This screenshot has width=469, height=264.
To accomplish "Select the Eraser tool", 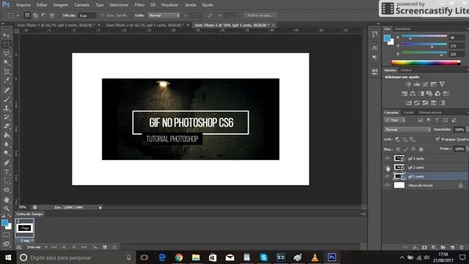I will [x=7, y=125].
